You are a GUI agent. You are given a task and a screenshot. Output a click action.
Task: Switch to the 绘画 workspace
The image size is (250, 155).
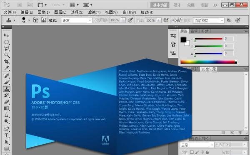click(x=191, y=5)
